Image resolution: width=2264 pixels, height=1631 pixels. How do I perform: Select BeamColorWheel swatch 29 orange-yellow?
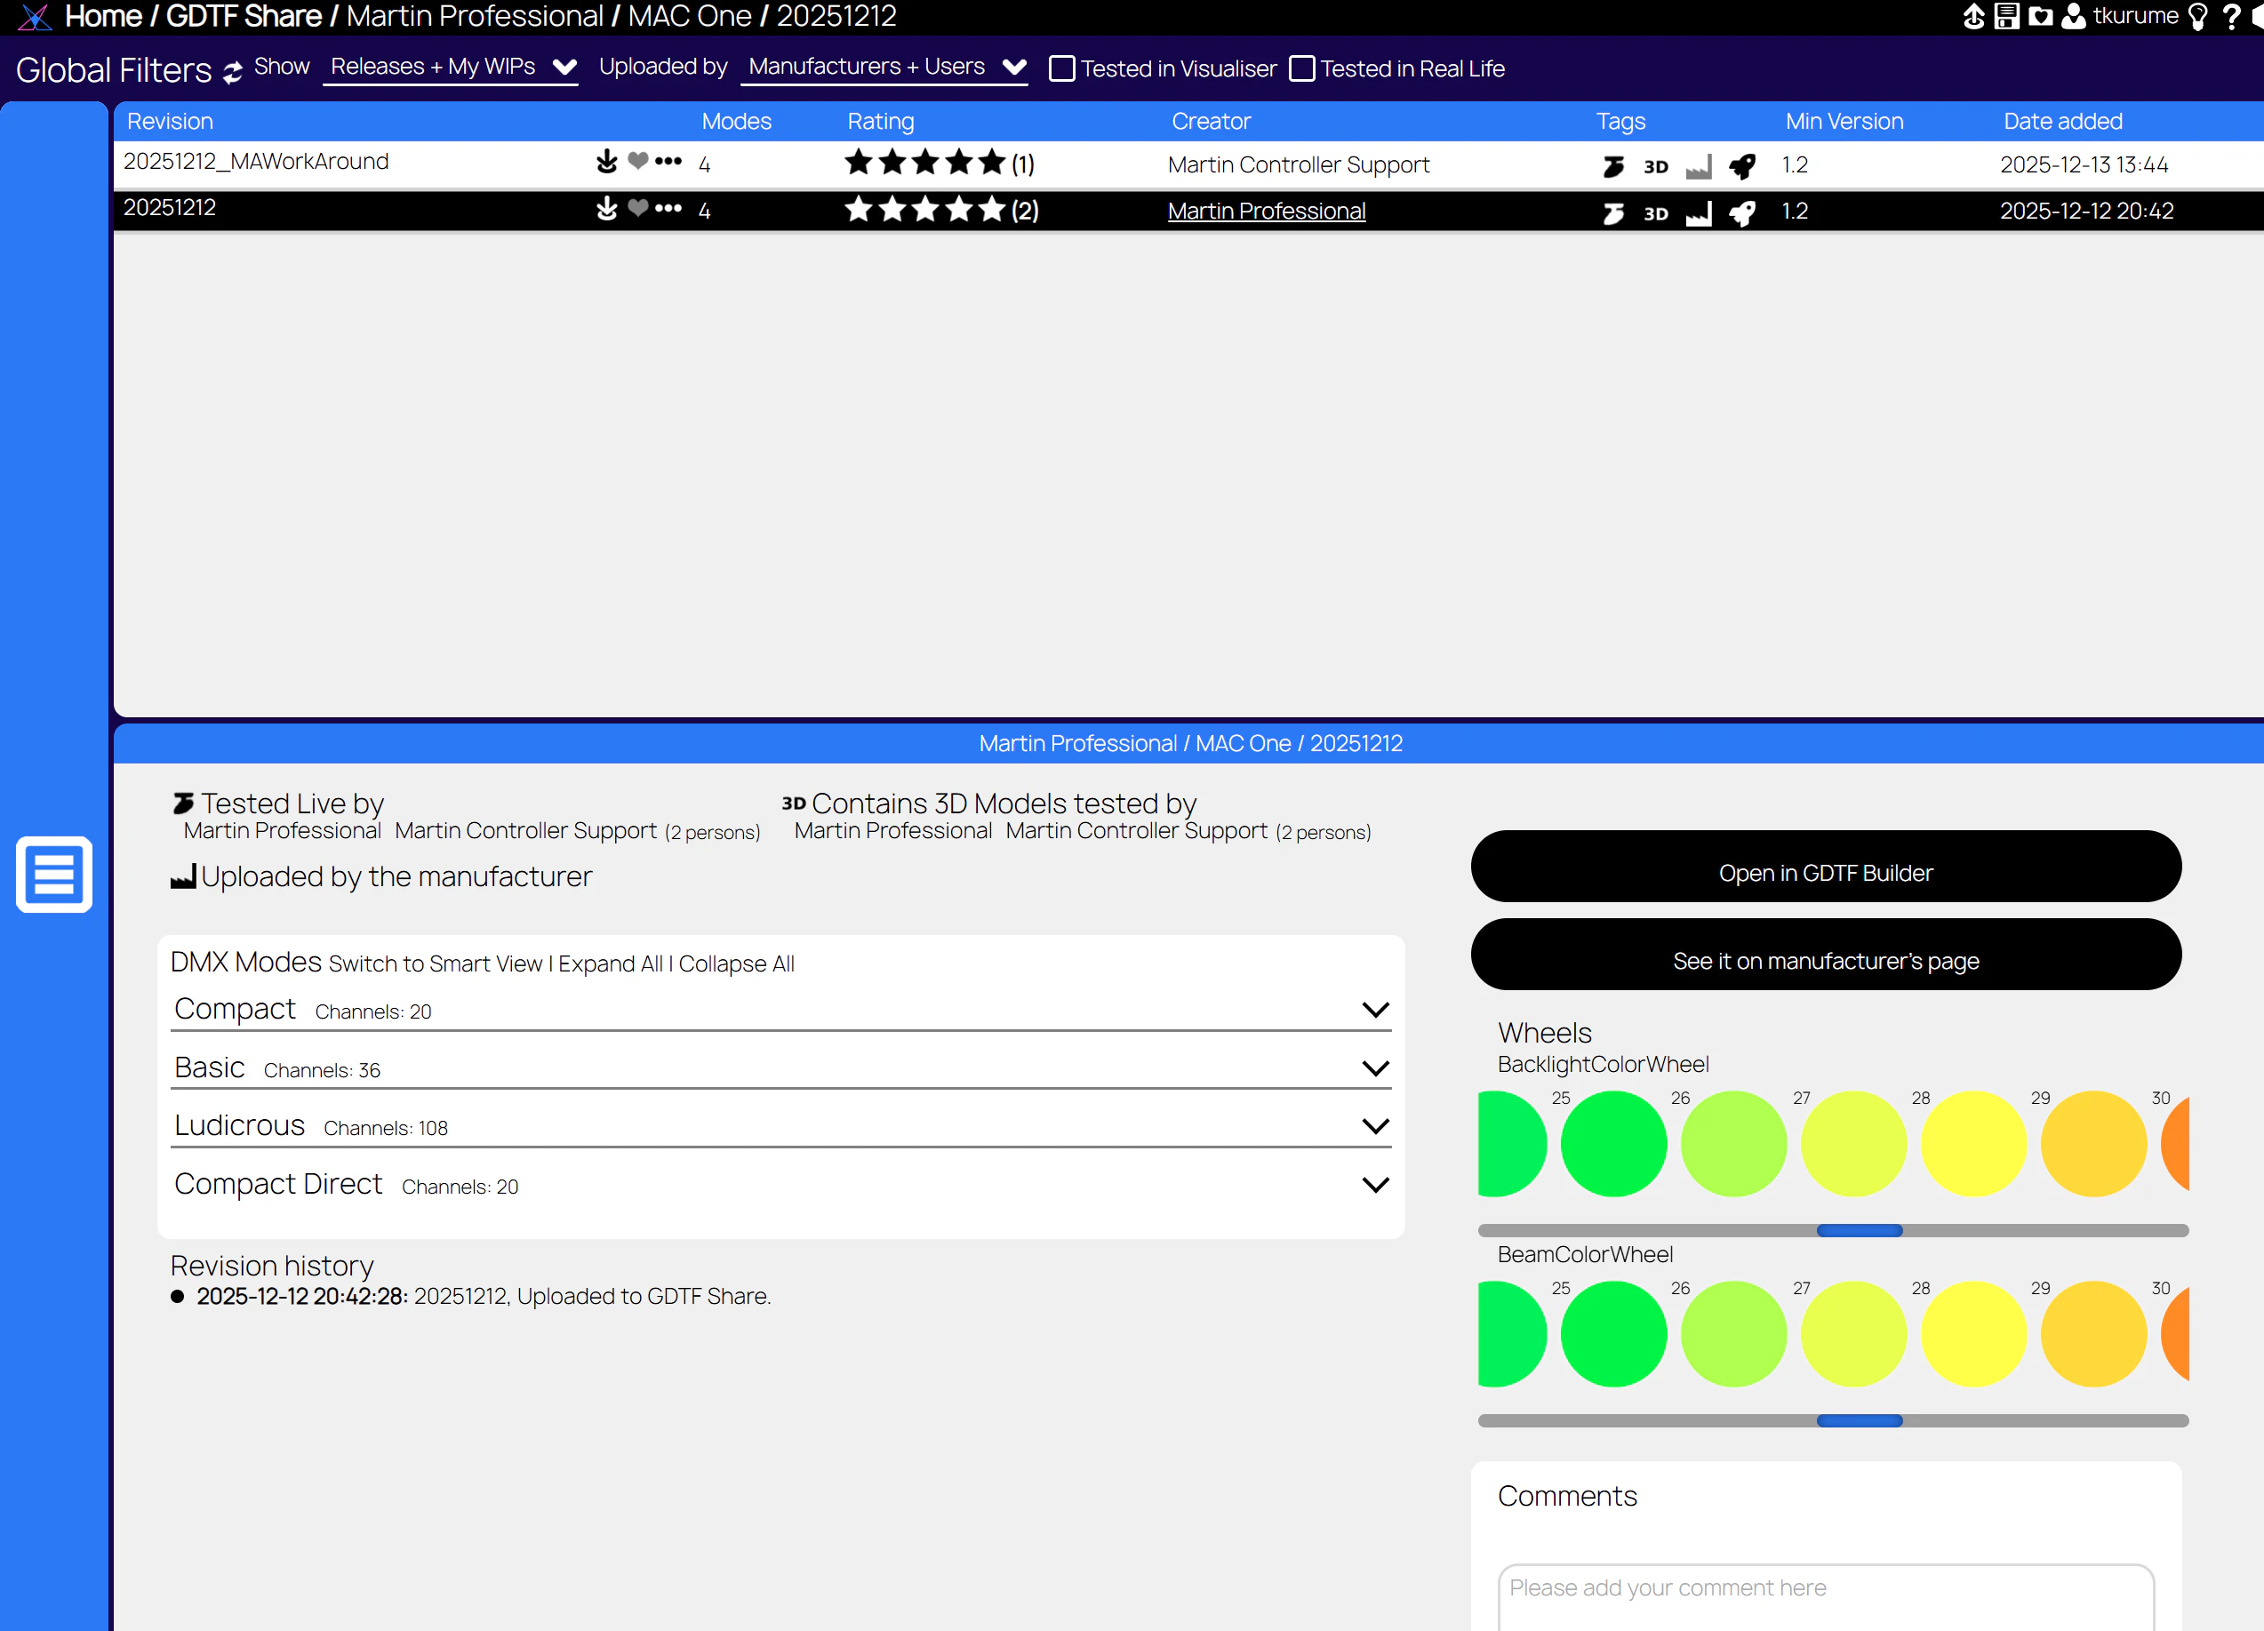coord(2093,1333)
